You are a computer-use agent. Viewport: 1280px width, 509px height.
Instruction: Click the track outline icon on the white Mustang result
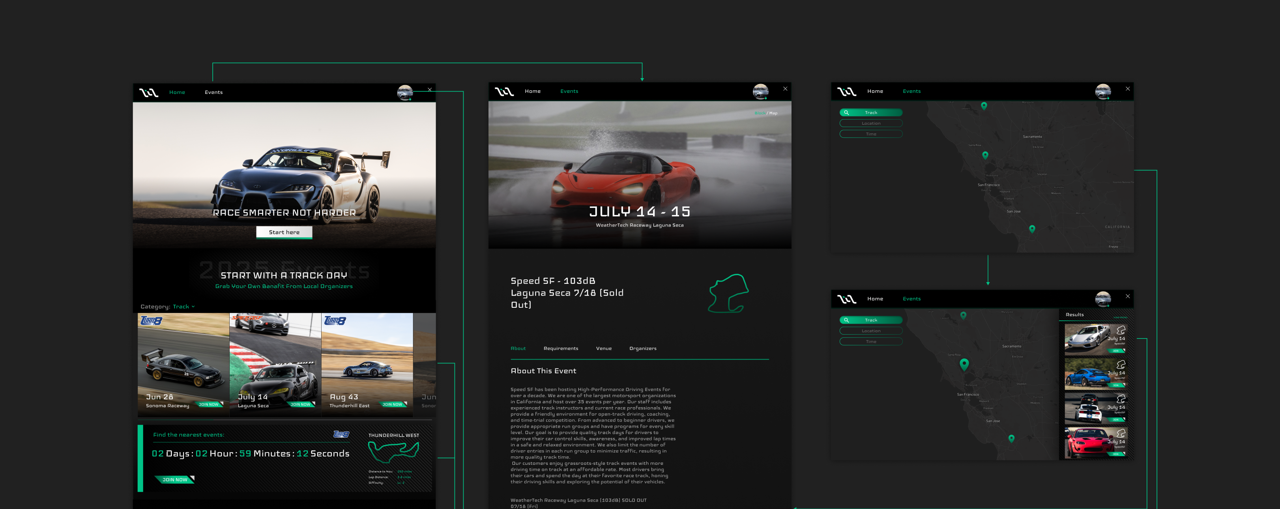pos(1121,399)
